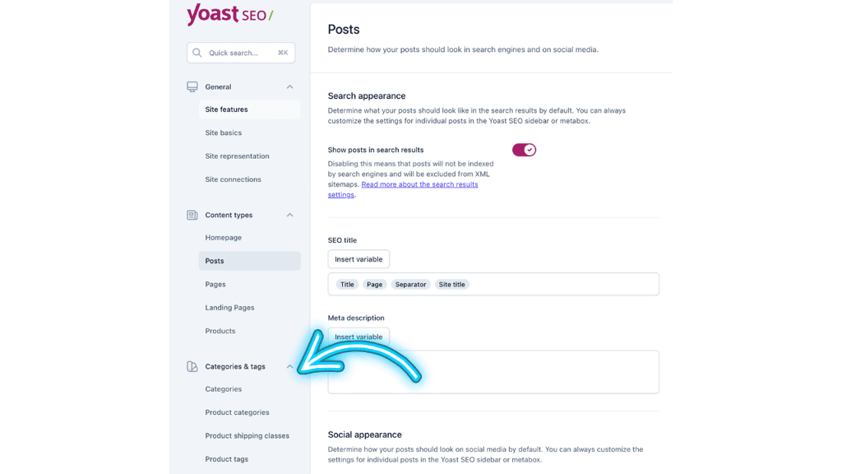This screenshot has width=842, height=474.
Task: Click Insert variable under Meta description
Action: pos(359,337)
